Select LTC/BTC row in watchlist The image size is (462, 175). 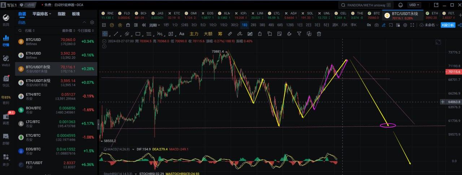pos(56,124)
